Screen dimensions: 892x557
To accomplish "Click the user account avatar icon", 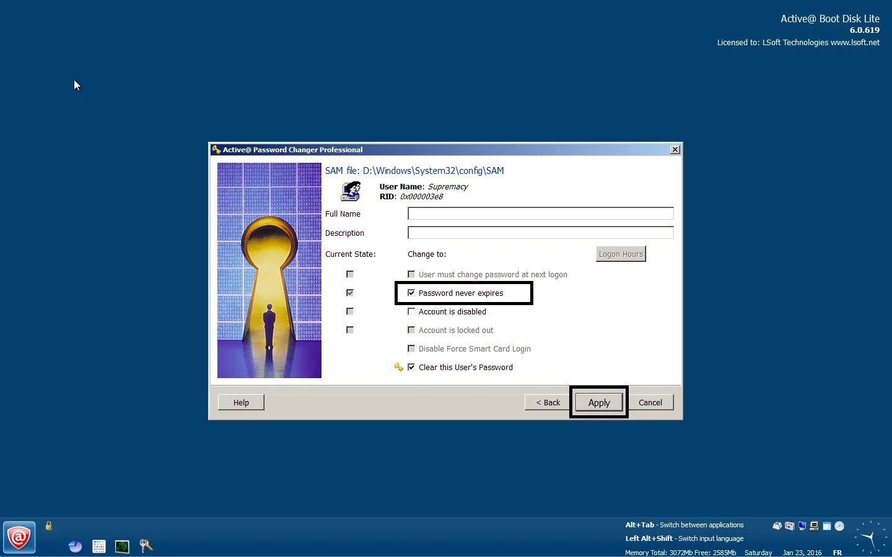I will [351, 191].
